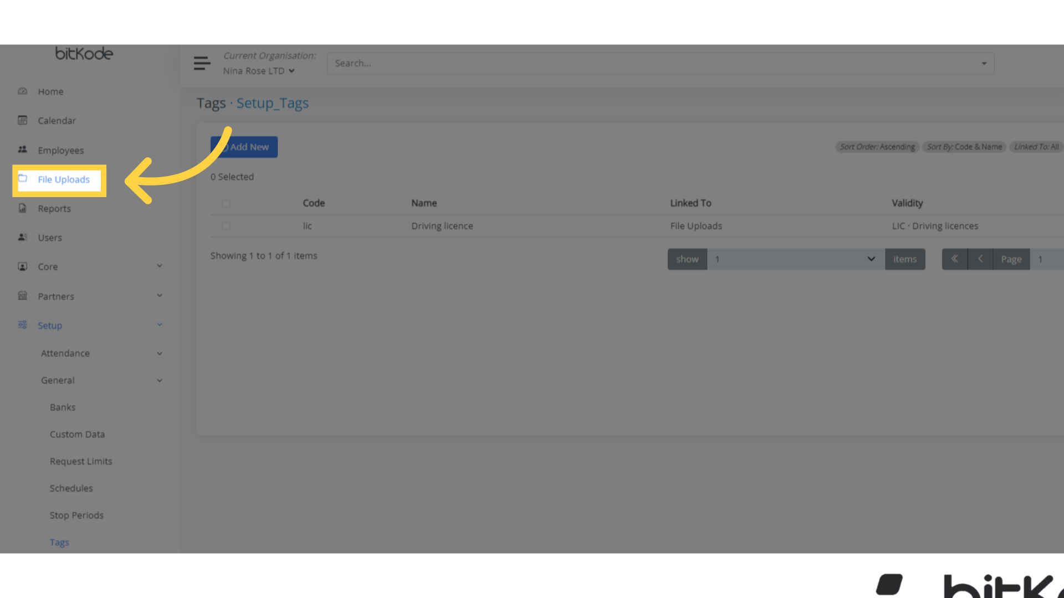Open the Setup_Tags breadcrumb link
The height and width of the screenshot is (598, 1064).
click(x=272, y=103)
